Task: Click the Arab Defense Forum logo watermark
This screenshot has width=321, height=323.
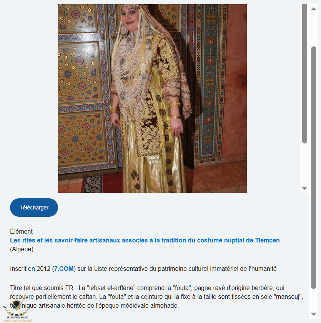Action: click(x=17, y=311)
